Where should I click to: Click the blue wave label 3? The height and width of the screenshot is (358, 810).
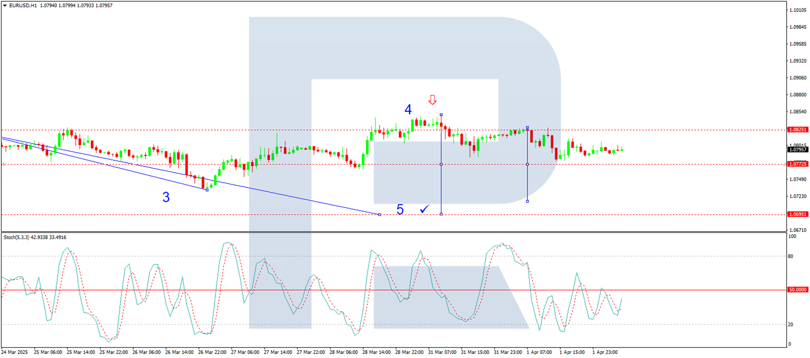click(166, 197)
